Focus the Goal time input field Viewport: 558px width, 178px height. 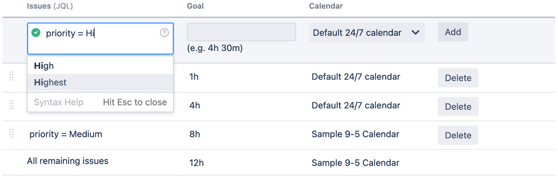[242, 32]
